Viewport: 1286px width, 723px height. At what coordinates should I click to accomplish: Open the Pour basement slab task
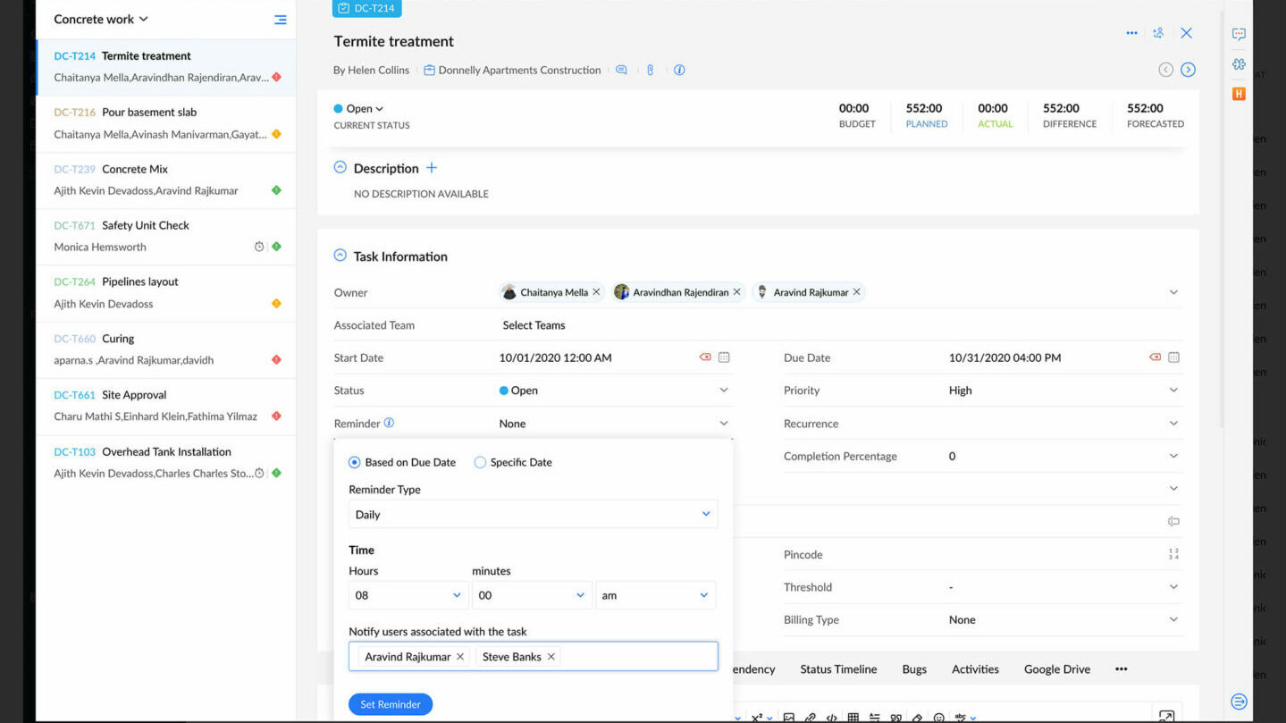click(x=166, y=123)
